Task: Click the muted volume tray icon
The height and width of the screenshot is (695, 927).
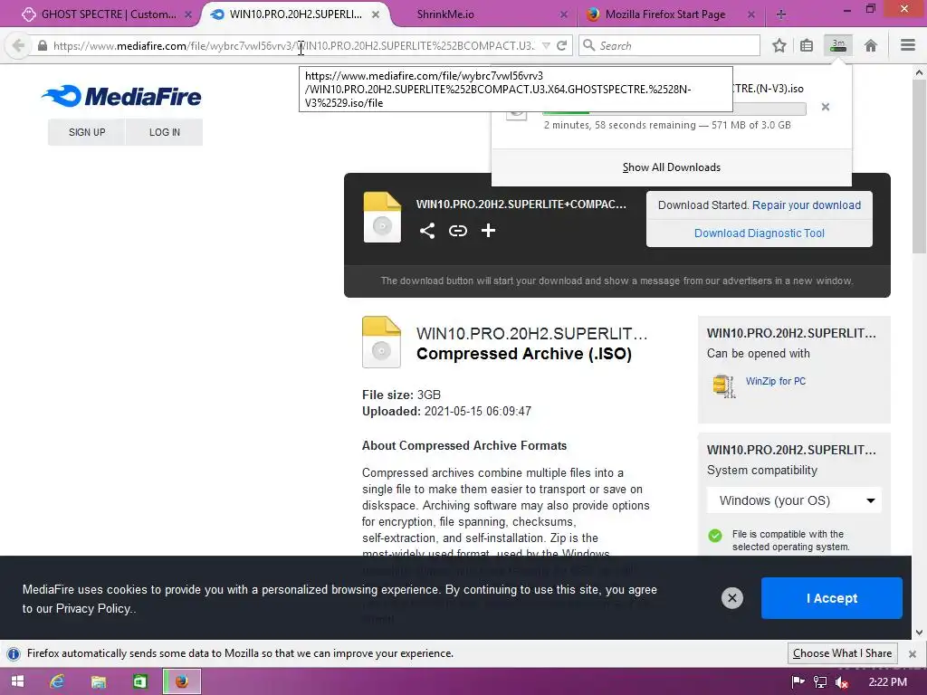Action: pyautogui.click(x=842, y=682)
